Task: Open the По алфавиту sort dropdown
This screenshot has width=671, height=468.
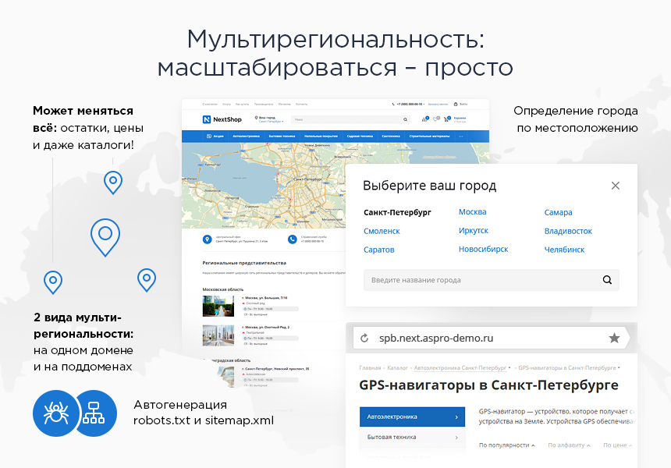Action: coord(567,445)
